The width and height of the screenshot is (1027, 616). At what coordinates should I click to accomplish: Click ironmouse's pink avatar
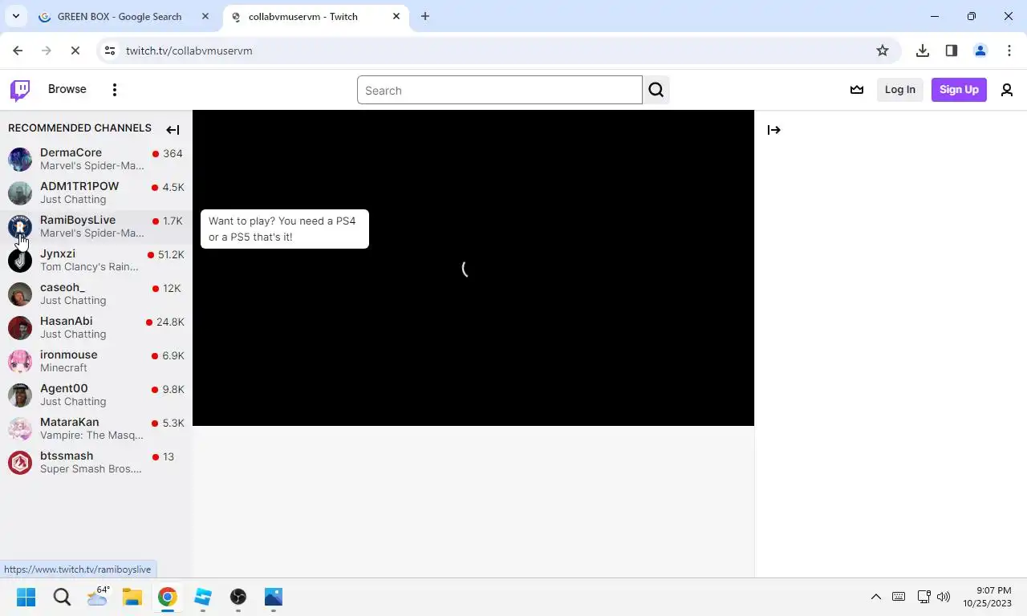(x=20, y=361)
